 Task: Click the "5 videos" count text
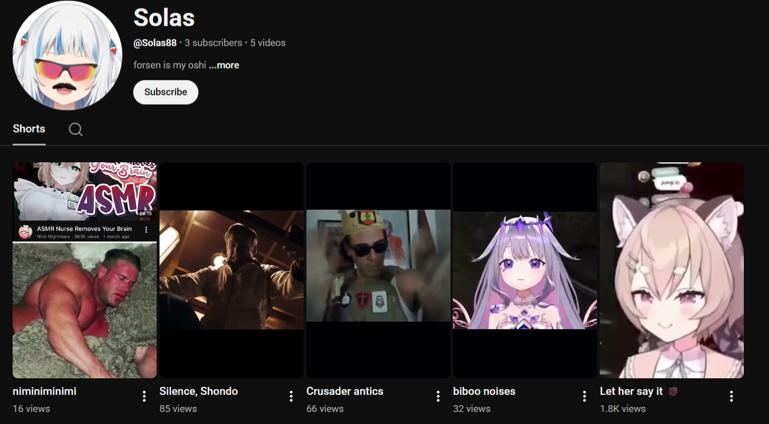pos(268,43)
